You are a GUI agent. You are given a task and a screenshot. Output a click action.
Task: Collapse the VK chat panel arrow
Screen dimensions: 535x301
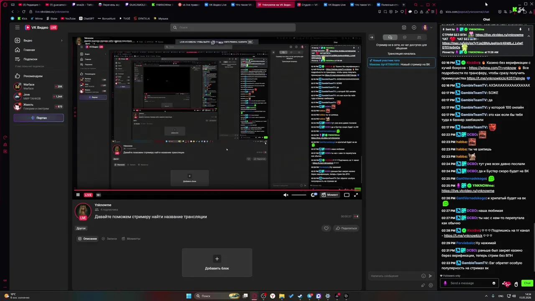point(371,37)
